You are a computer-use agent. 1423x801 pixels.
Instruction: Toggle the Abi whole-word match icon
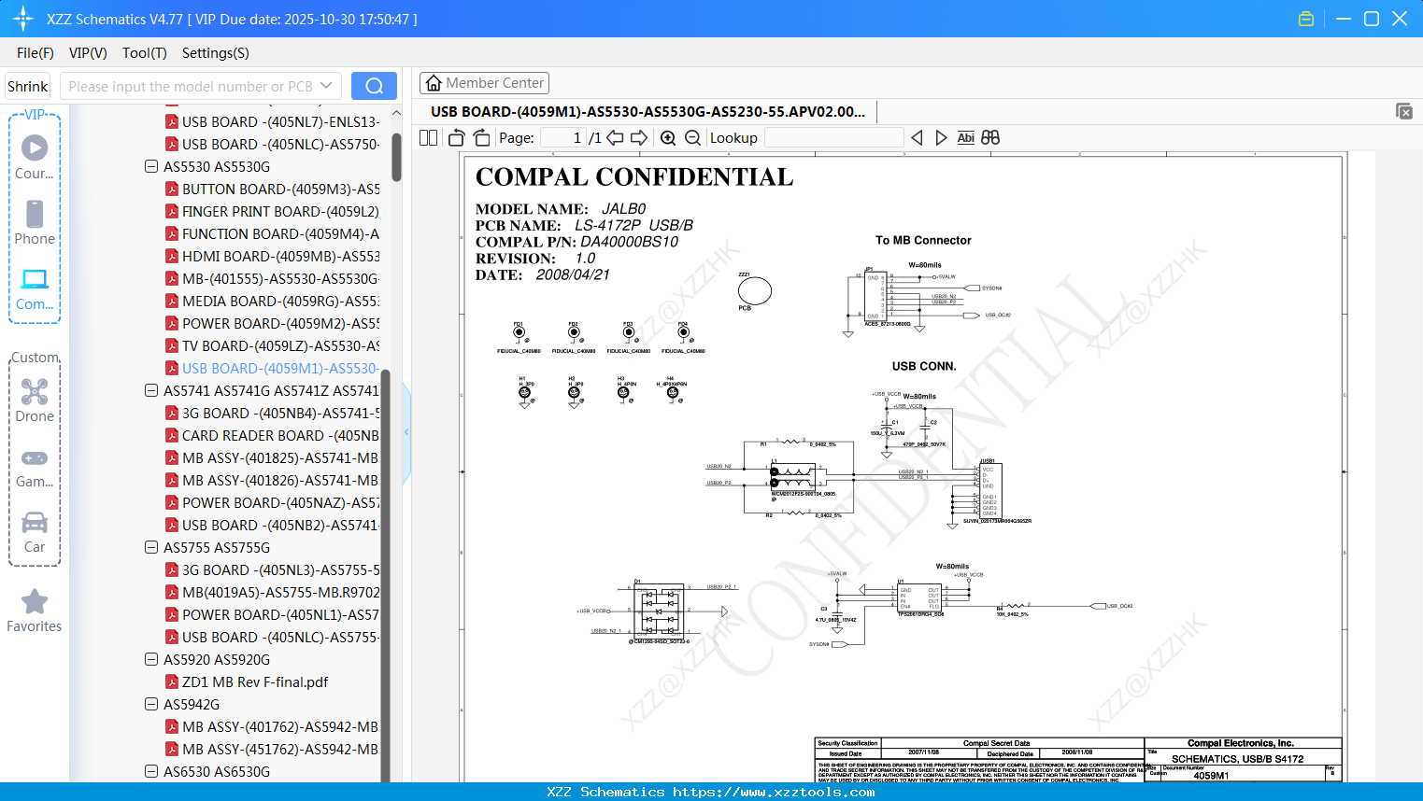coord(966,138)
